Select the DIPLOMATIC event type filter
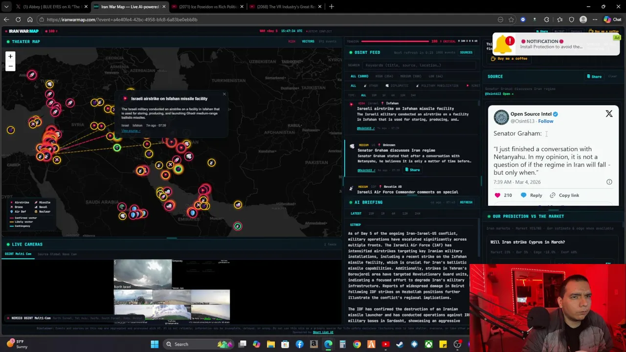The height and width of the screenshot is (352, 626). (397, 86)
